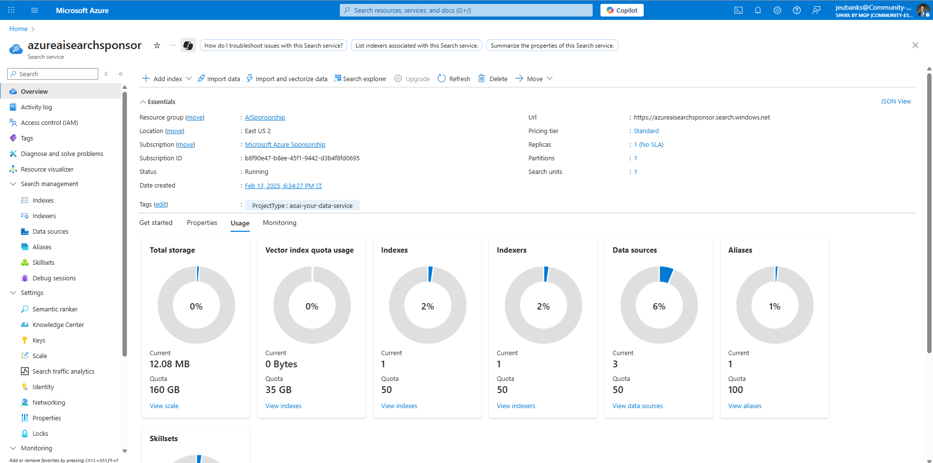Click View aliases link
The image size is (933, 463).
[745, 406]
